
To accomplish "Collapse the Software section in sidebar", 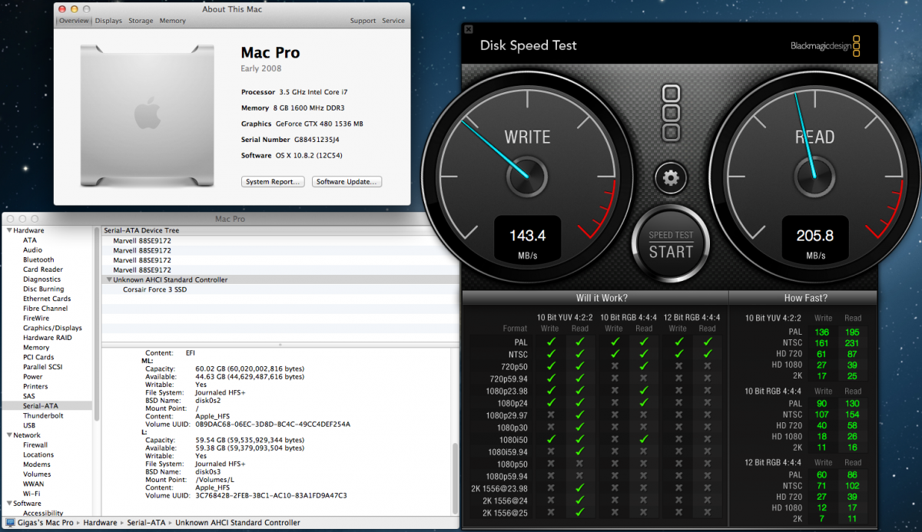I will [x=9, y=504].
